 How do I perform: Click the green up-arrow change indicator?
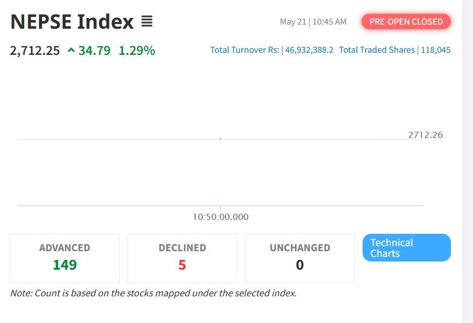pos(71,50)
